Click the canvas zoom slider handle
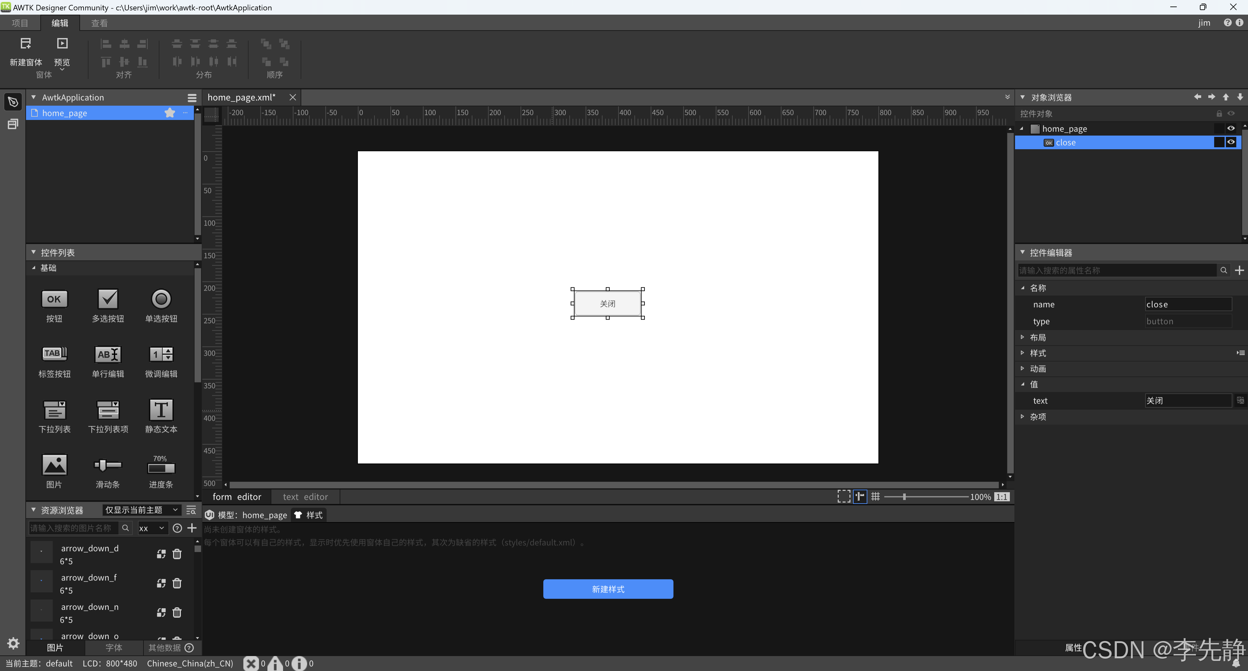1248x671 pixels. 904,497
